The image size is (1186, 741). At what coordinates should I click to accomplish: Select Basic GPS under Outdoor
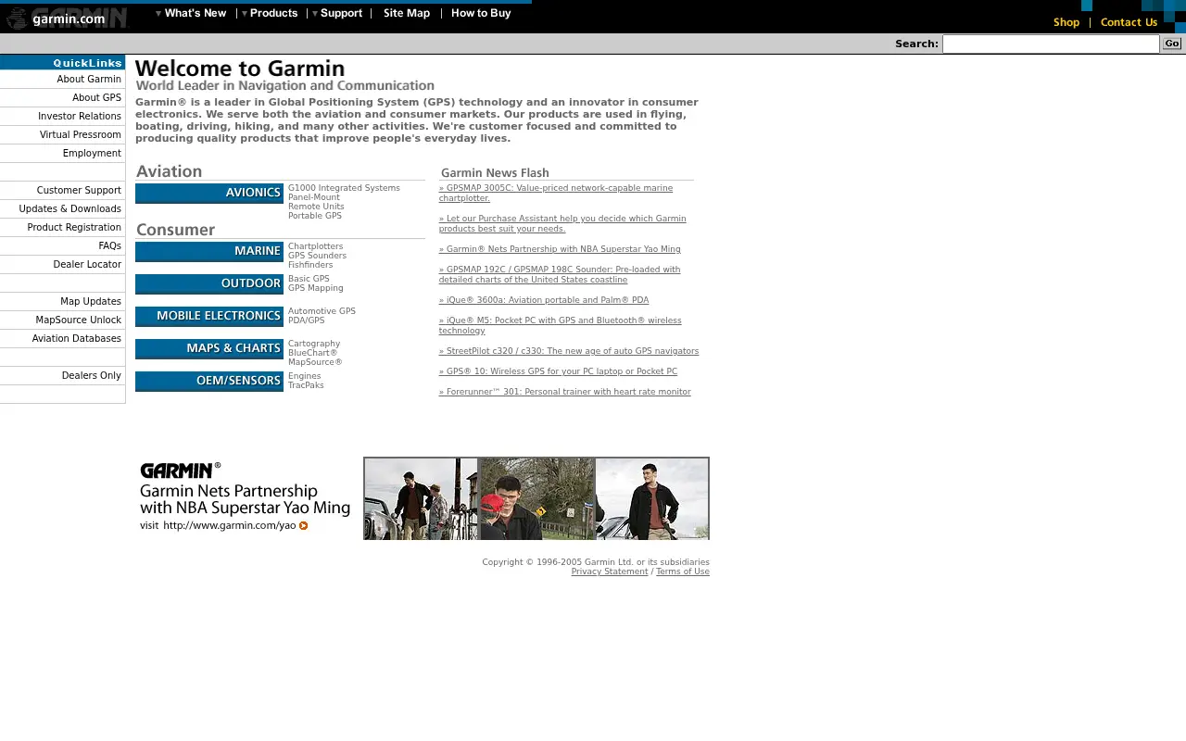(x=309, y=279)
